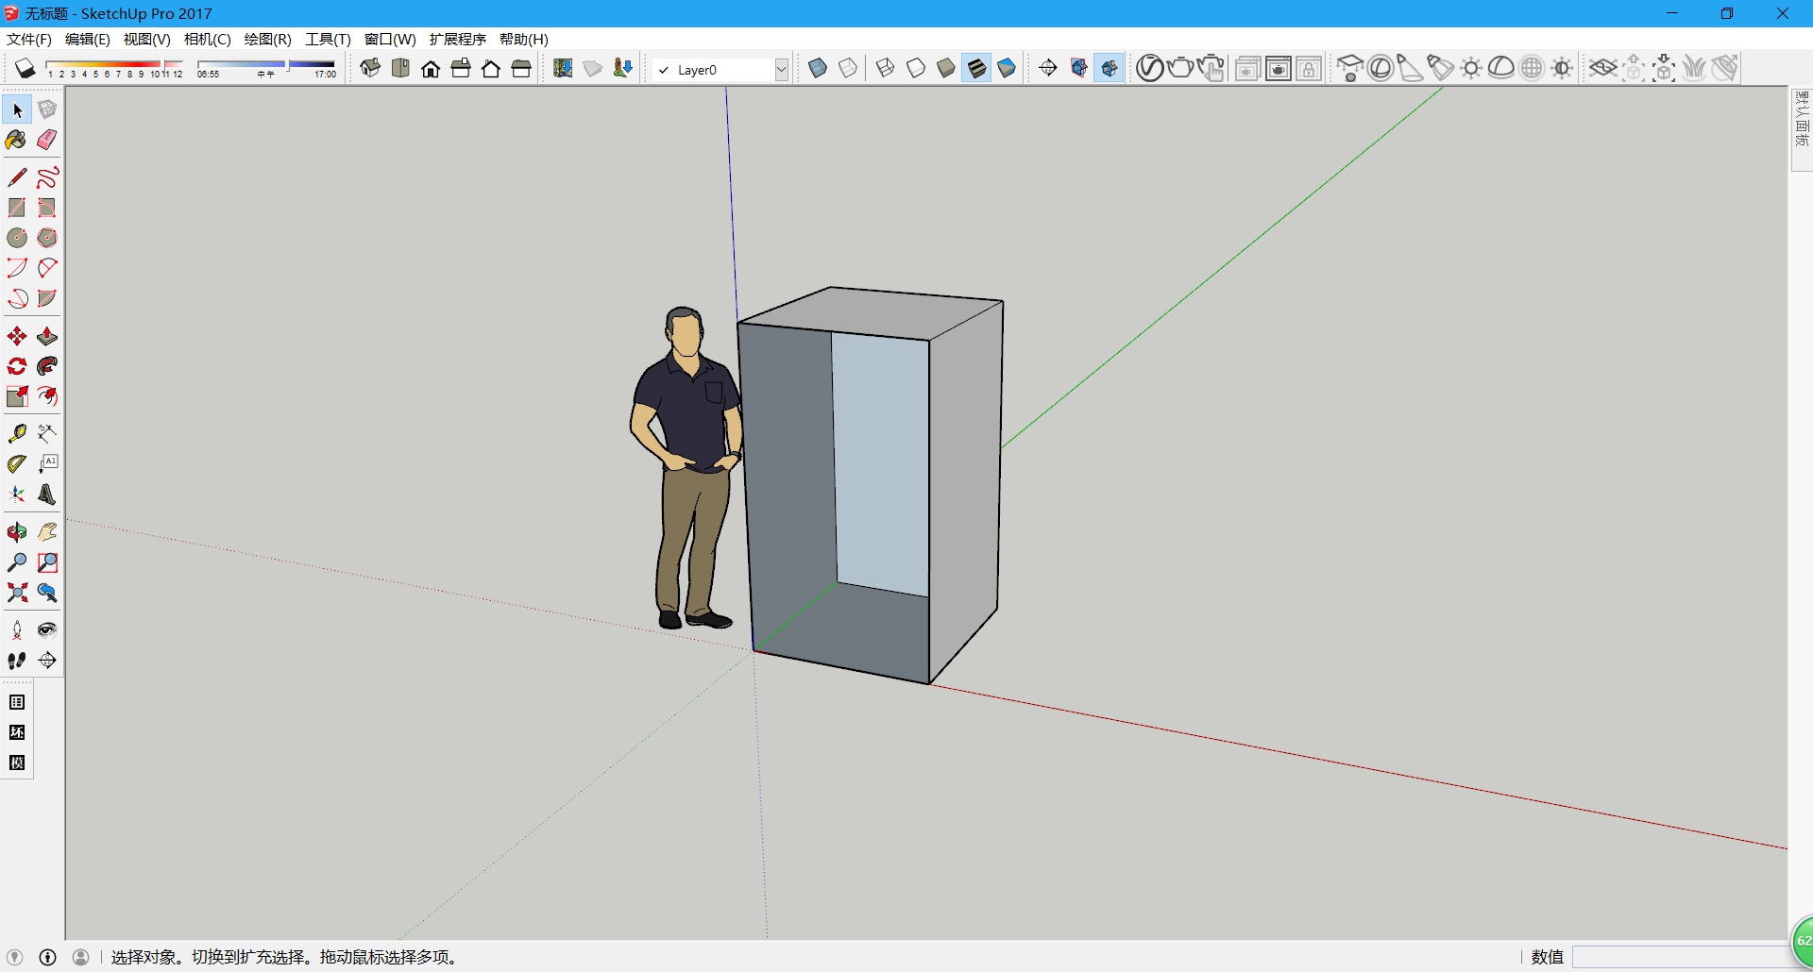This screenshot has height=972, width=1813.
Task: Activate the Orbit tool
Action: (17, 532)
